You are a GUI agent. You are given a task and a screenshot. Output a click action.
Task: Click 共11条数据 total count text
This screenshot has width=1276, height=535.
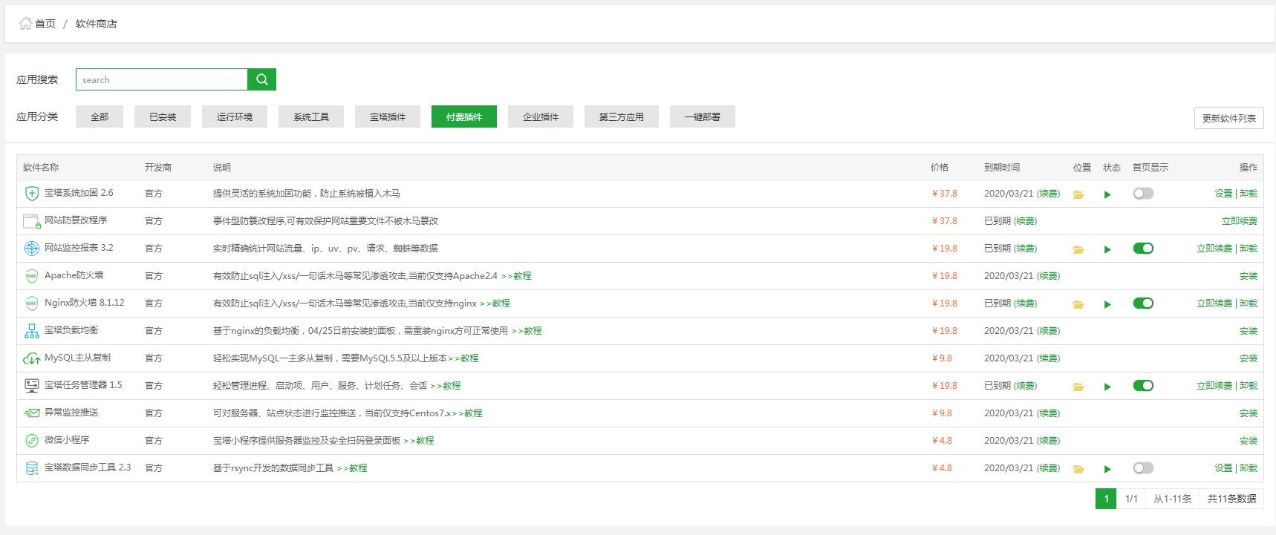(1232, 499)
